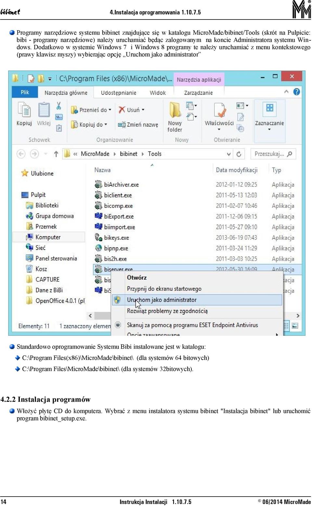Viewport: 312px width, 506px height.
Task: Expand the Zaznaczanie dropdown arrow
Action: [269, 130]
